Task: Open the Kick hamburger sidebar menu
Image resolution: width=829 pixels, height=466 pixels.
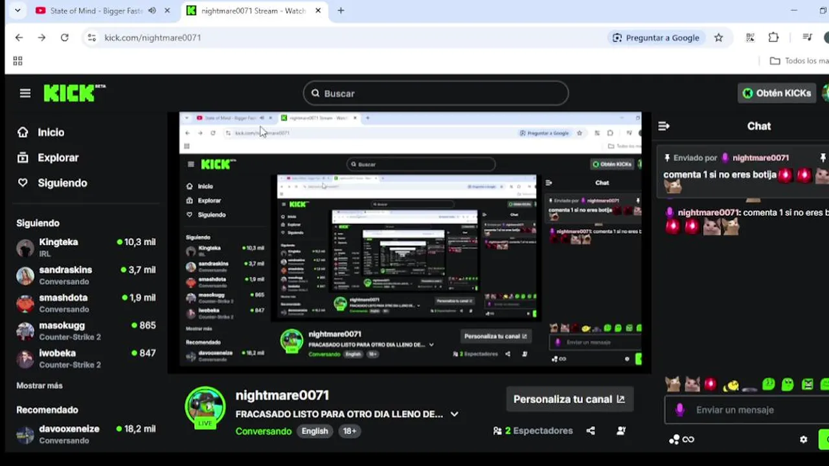Action: (25, 93)
